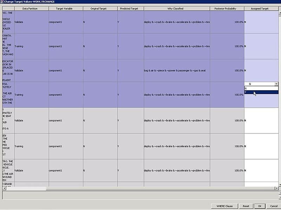Select a Training row with component1 target variable
The width and height of the screenshot is (281, 210).
pyautogui.click(x=105, y=46)
